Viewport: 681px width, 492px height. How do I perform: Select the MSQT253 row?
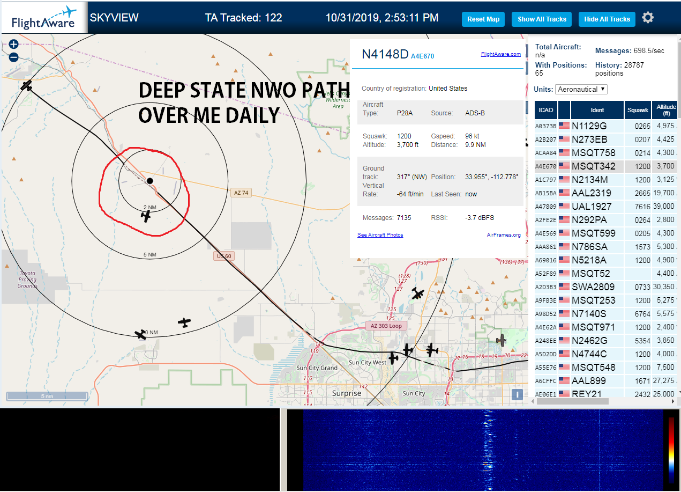tap(606, 300)
